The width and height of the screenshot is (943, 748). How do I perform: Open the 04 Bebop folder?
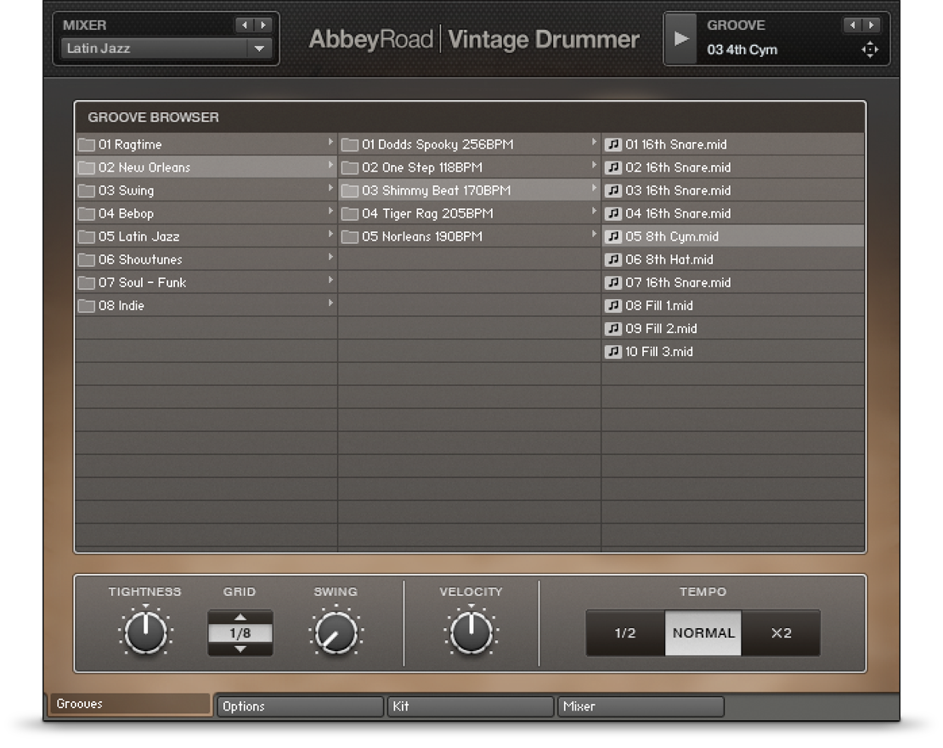pos(206,213)
